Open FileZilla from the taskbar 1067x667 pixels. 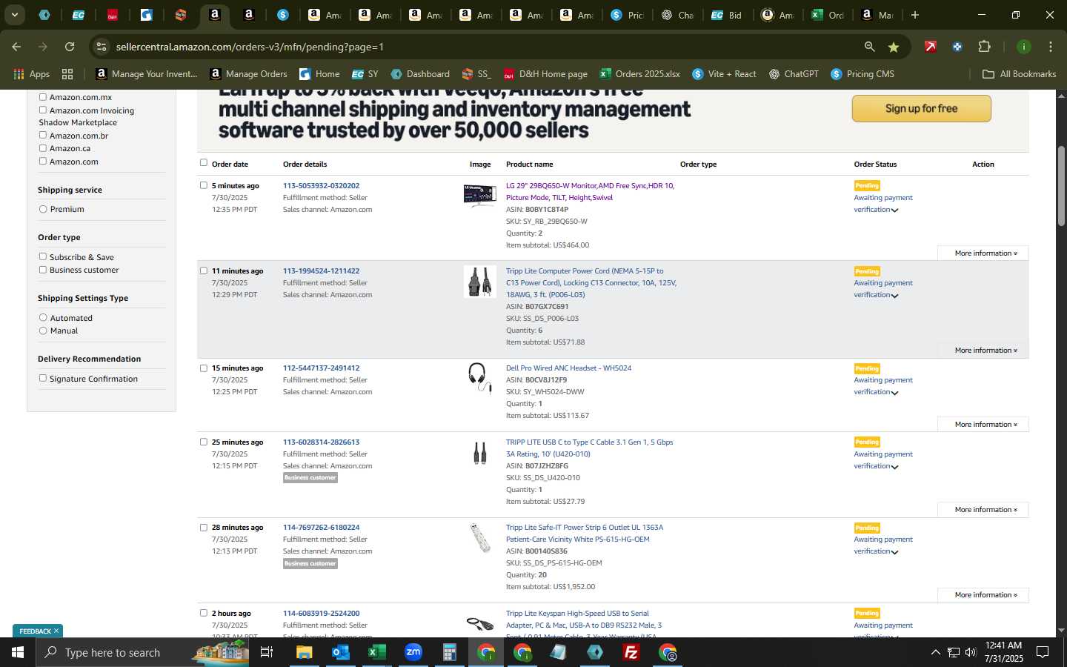pos(631,652)
